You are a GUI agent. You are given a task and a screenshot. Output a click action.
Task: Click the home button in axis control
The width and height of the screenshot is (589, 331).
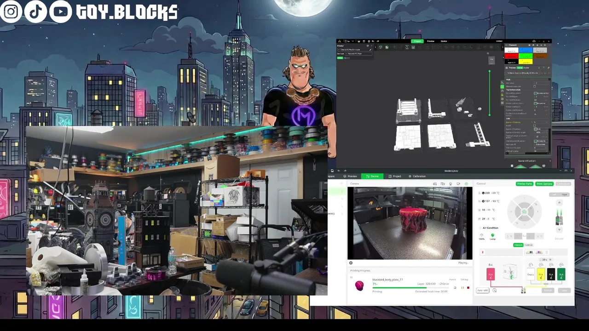(524, 212)
